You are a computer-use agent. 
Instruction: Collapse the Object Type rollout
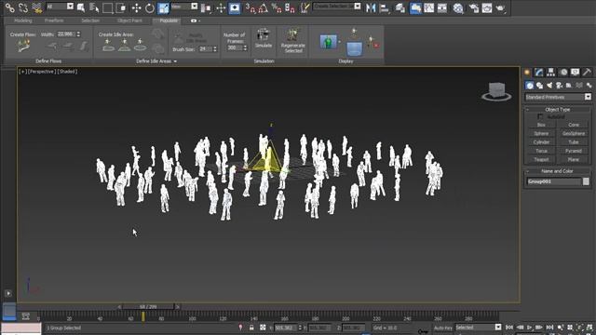[557, 110]
